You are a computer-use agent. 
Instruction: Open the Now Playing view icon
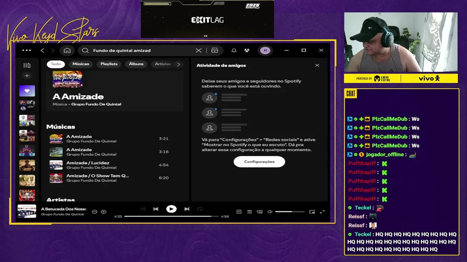click(x=239, y=212)
